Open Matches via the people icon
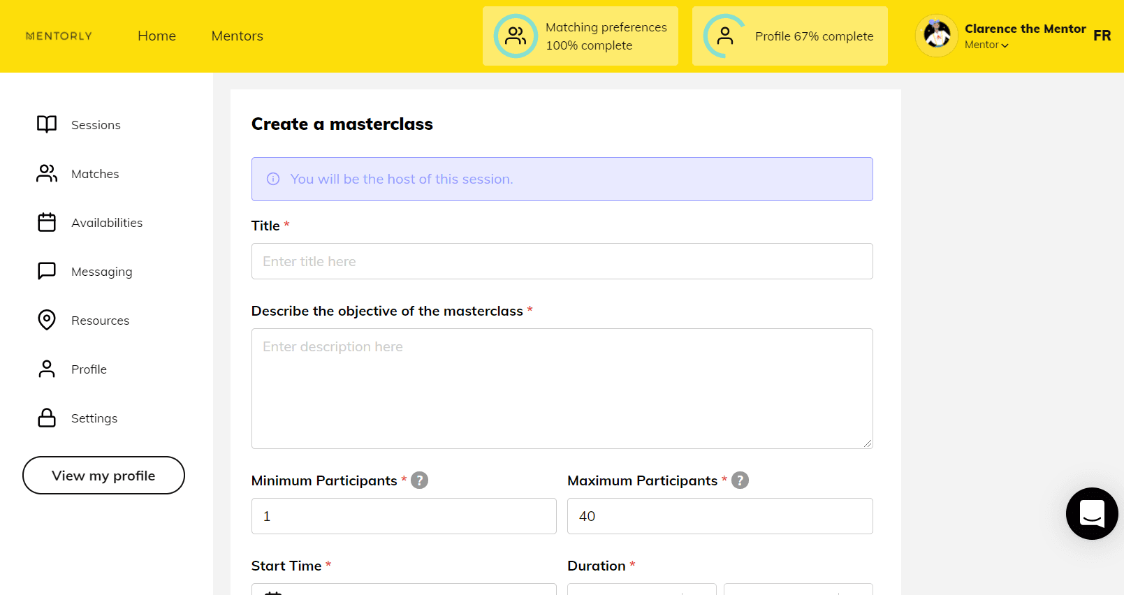The width and height of the screenshot is (1124, 595). [47, 173]
